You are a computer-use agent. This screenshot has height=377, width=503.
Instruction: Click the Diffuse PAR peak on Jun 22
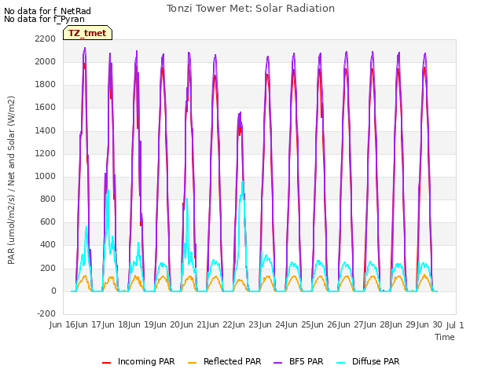243,181
